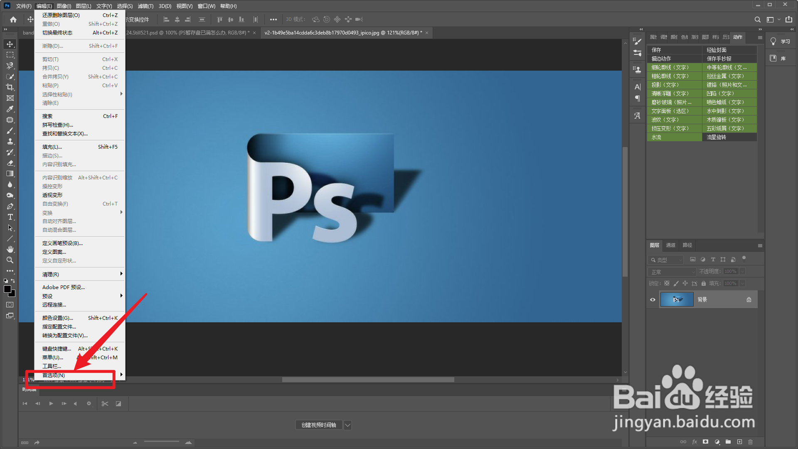The image size is (798, 449).
Task: Open the 滤镜(T) menu
Action: [x=145, y=6]
